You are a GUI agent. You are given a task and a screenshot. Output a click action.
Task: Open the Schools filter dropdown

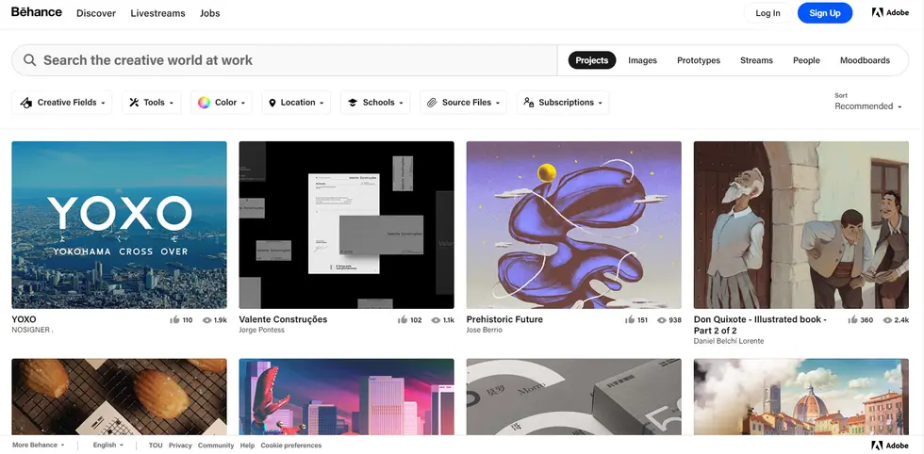(x=375, y=103)
